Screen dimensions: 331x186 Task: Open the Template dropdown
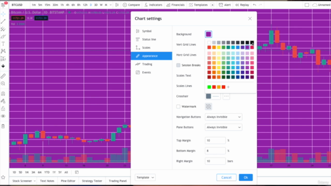coord(145,177)
